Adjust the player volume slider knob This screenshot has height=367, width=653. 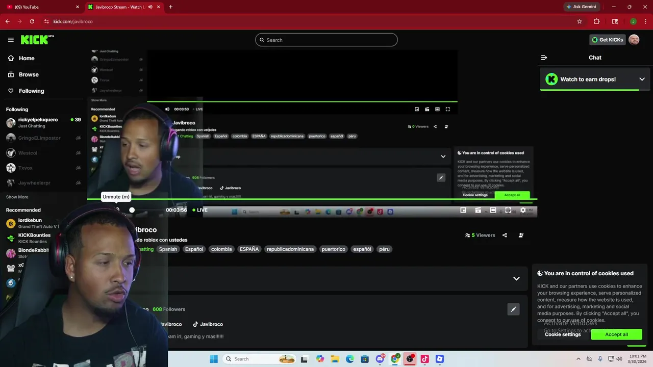(x=132, y=210)
